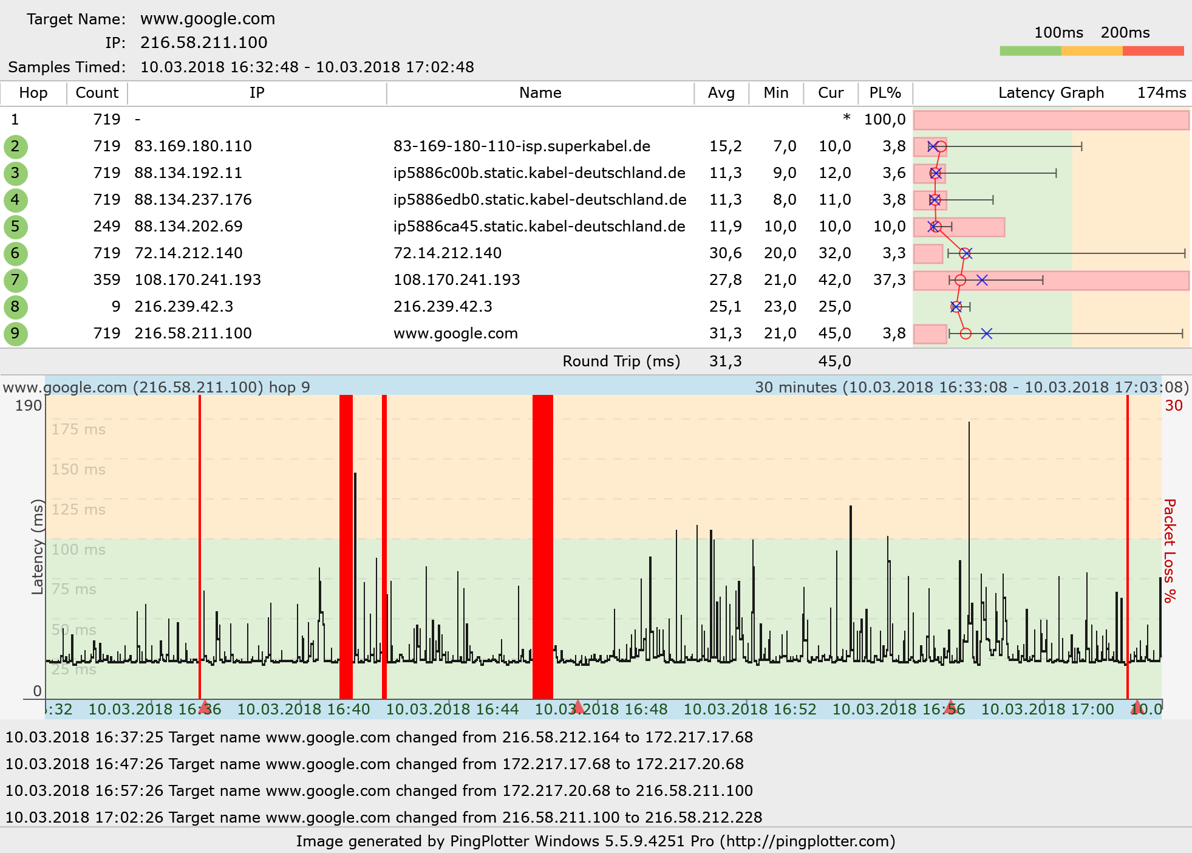The width and height of the screenshot is (1192, 853).
Task: Click the wide red packet loss band near 16:46
Action: 543,547
